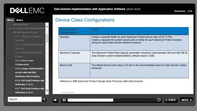Viewport: 197px width, 111px height.
Task: Click inside the Search input field
Action: [25, 99]
